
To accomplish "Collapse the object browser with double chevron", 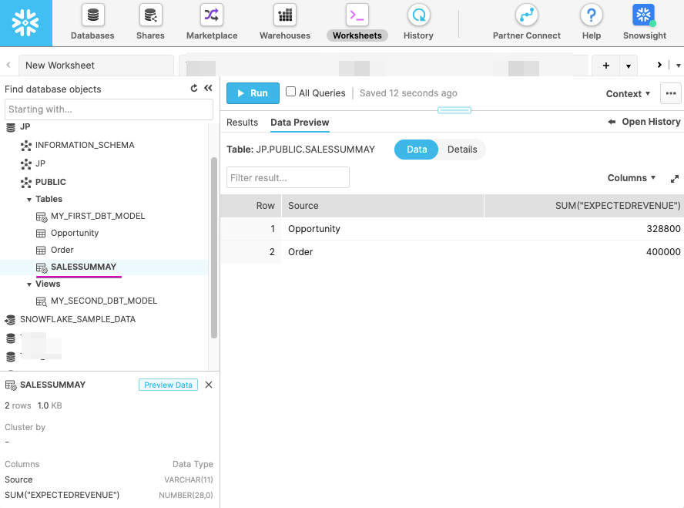I will pyautogui.click(x=208, y=88).
